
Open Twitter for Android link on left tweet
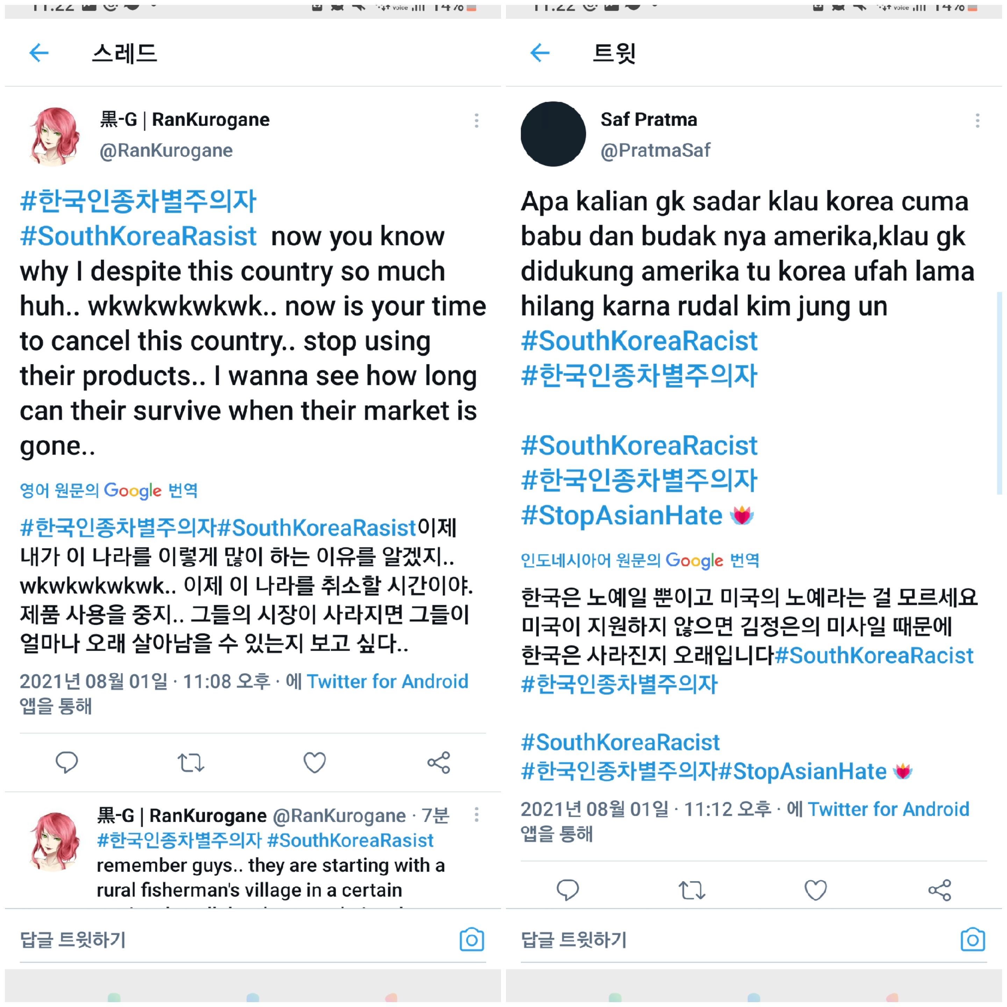coord(387,681)
